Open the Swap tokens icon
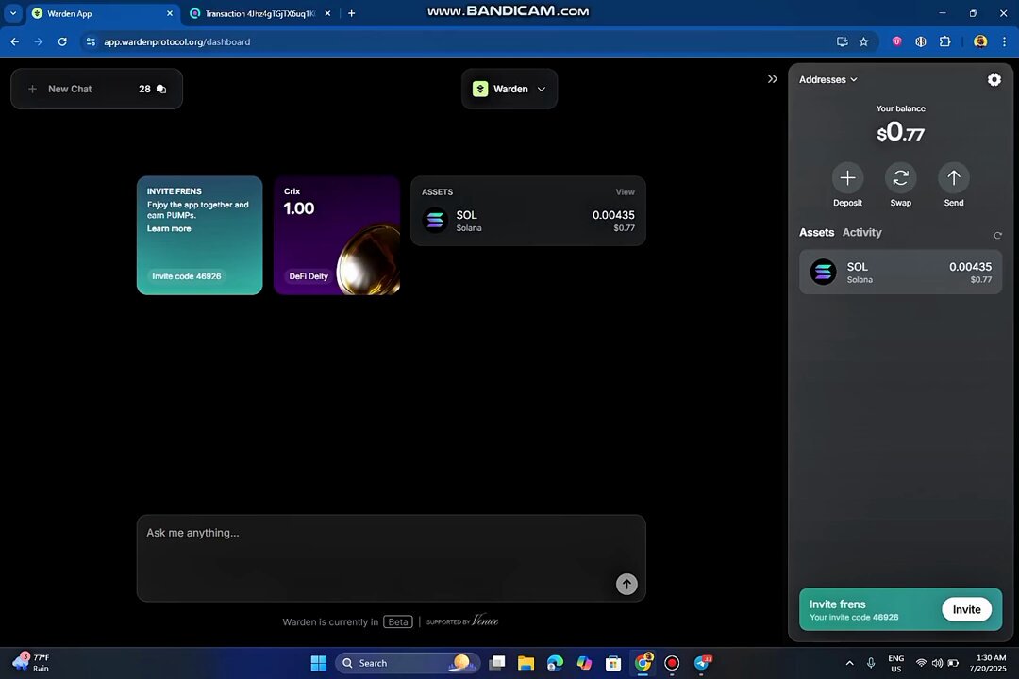 point(900,178)
